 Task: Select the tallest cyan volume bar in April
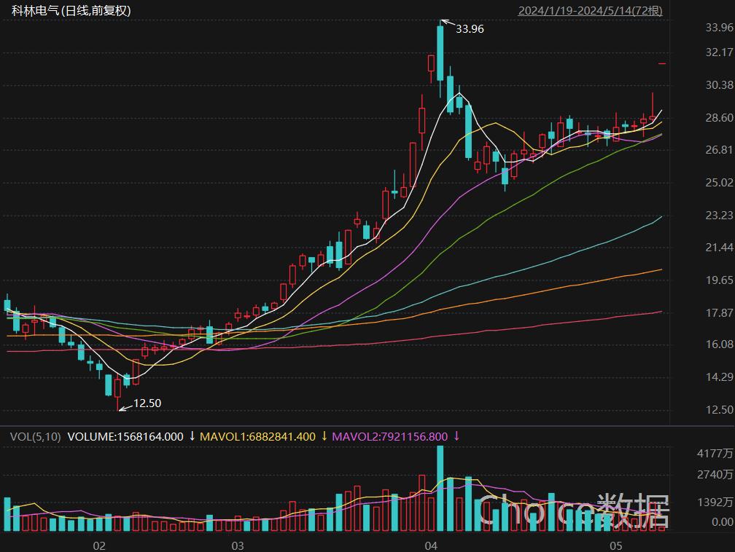coord(440,489)
